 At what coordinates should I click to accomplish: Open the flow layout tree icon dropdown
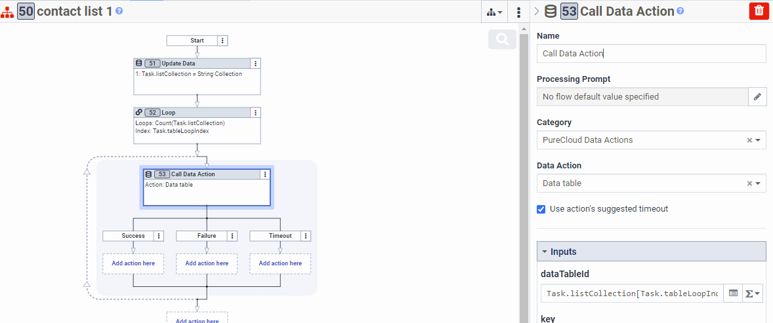495,12
